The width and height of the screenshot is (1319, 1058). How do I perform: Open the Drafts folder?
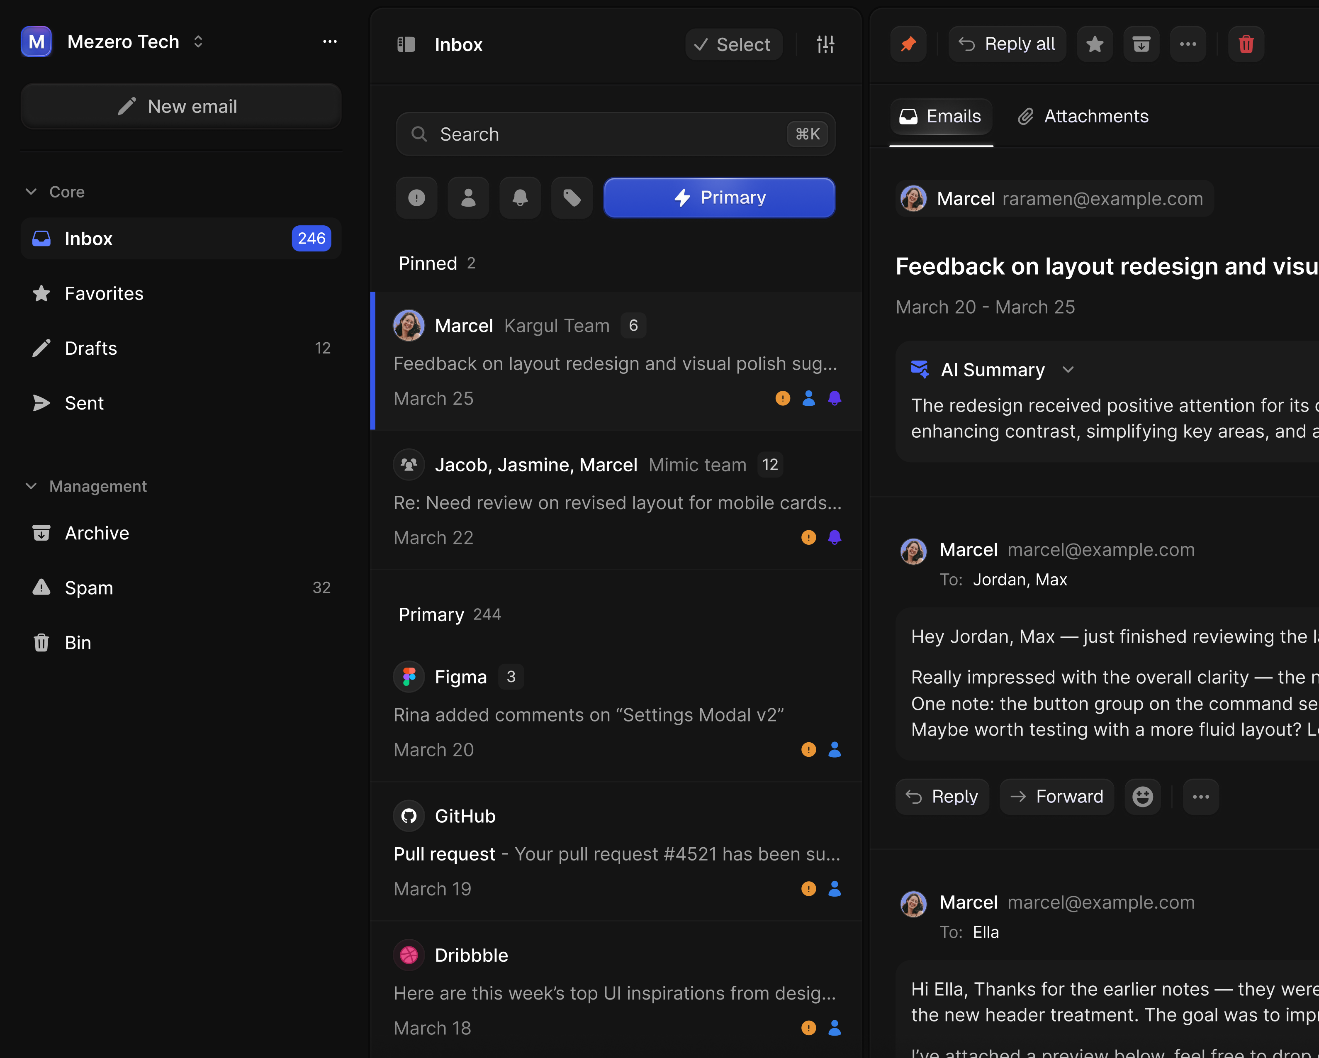(x=90, y=348)
